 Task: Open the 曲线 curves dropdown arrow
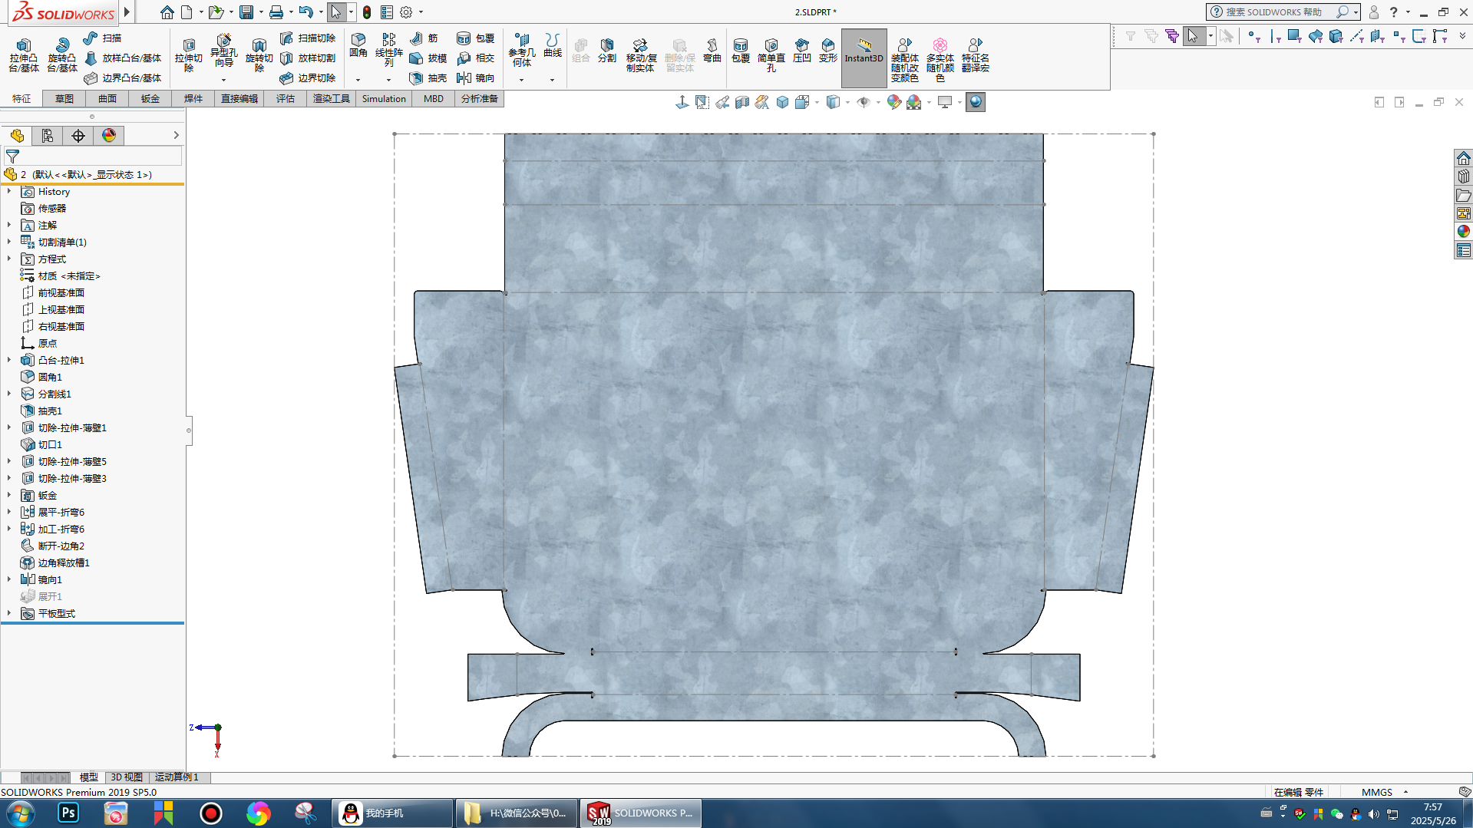[552, 80]
